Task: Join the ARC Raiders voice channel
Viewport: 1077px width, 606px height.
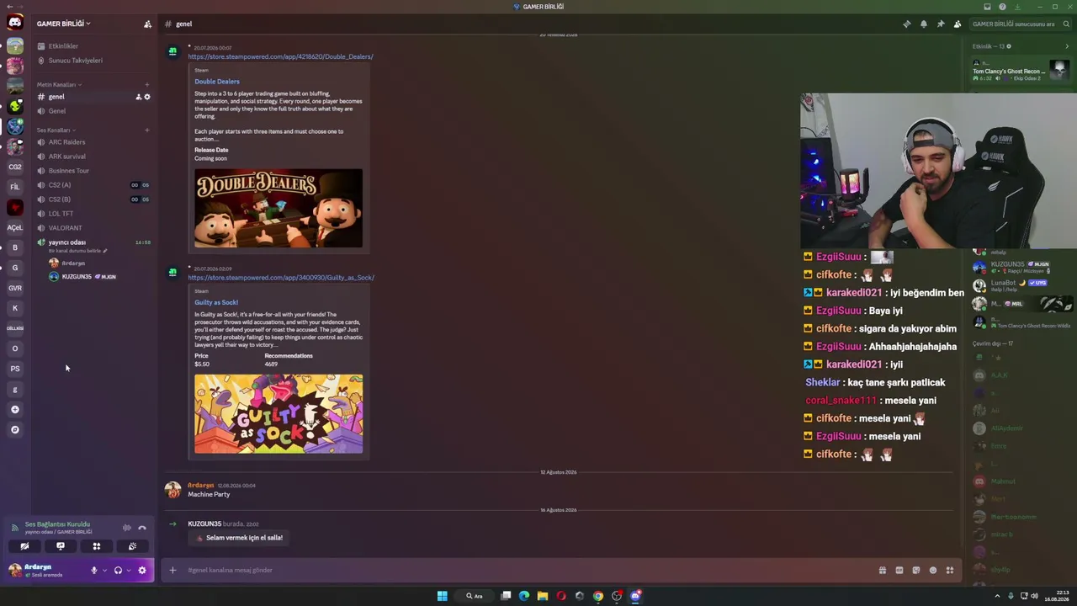Action: [93, 142]
